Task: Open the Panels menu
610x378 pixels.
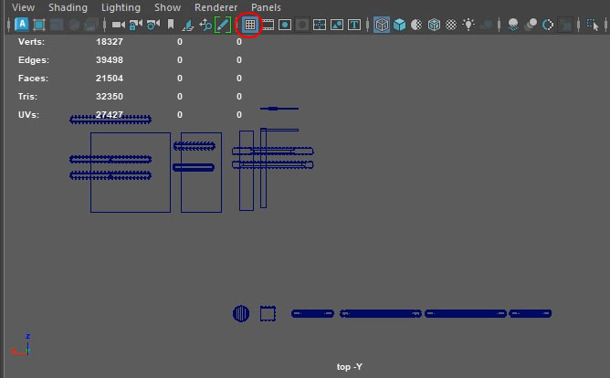Action: pos(266,7)
